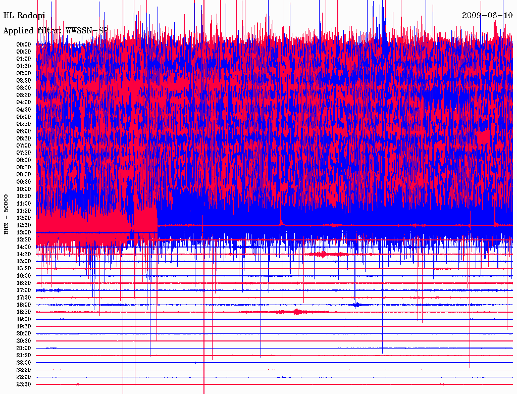517x394 pixels.
Task: Click the 00:00 time label
Action: [24, 44]
